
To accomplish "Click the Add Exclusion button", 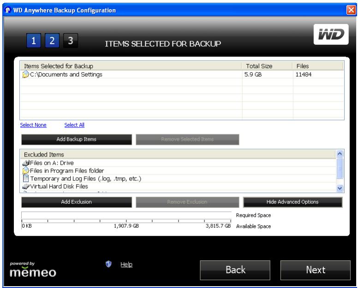I will point(77,202).
